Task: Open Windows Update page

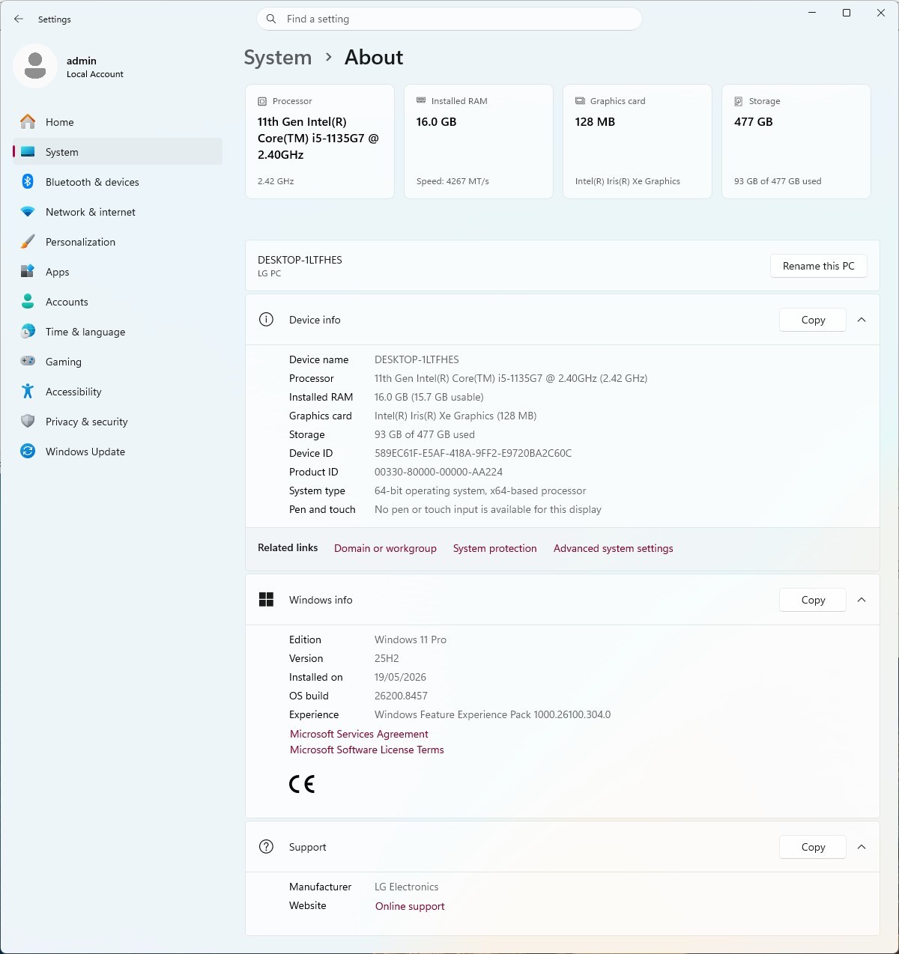Action: 118,452
